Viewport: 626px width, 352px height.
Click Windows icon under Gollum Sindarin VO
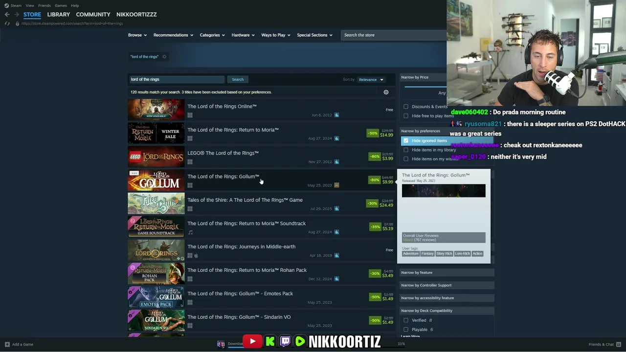click(190, 326)
